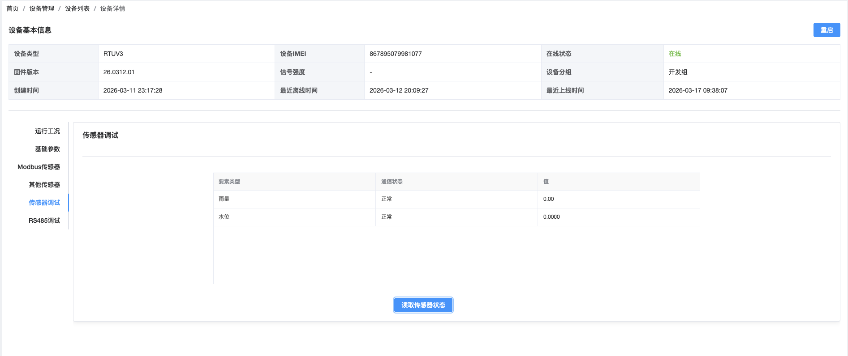
Task: Click the 读取传感器状态 button
Action: tap(423, 305)
